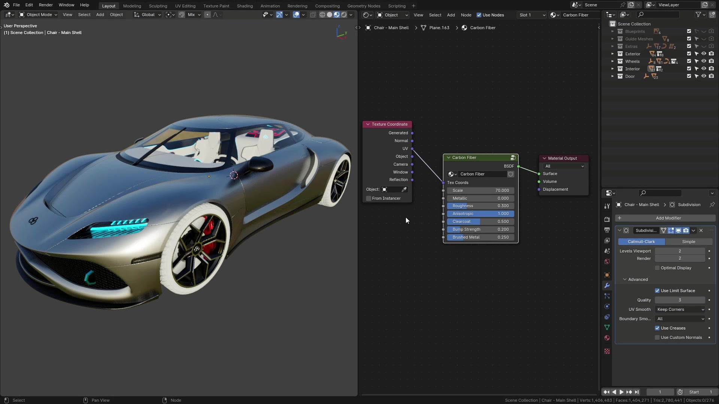Add a new workspace with plus tab
Viewport: 719px width, 404px height.
click(413, 6)
